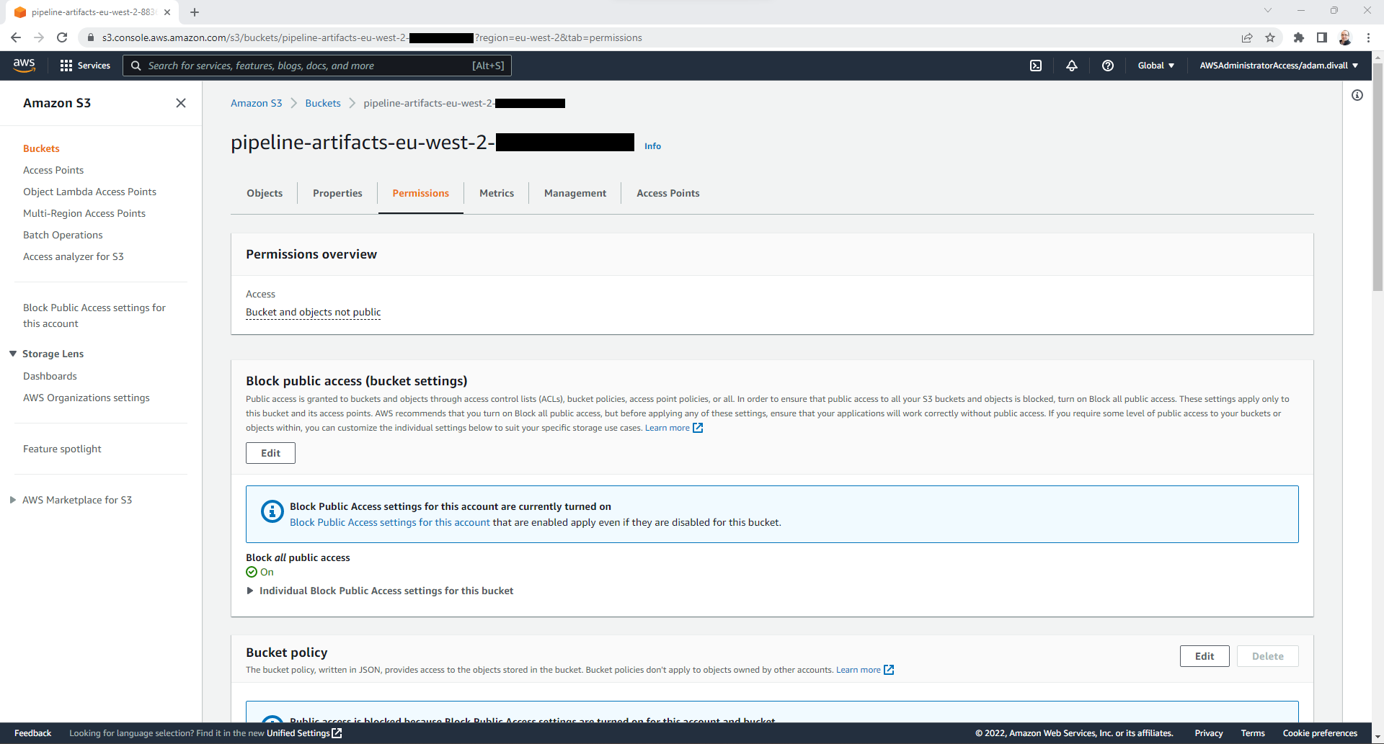Share this page icon in address bar

click(1247, 37)
